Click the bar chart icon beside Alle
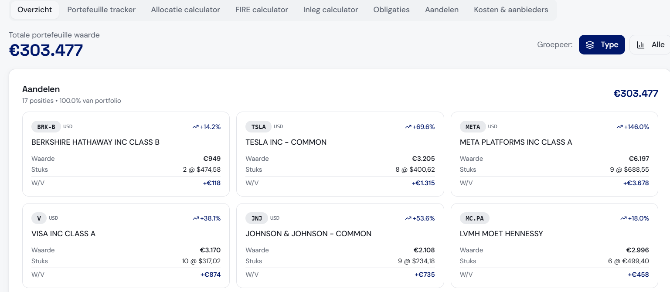Screen dimensions: 670x292 point(640,45)
